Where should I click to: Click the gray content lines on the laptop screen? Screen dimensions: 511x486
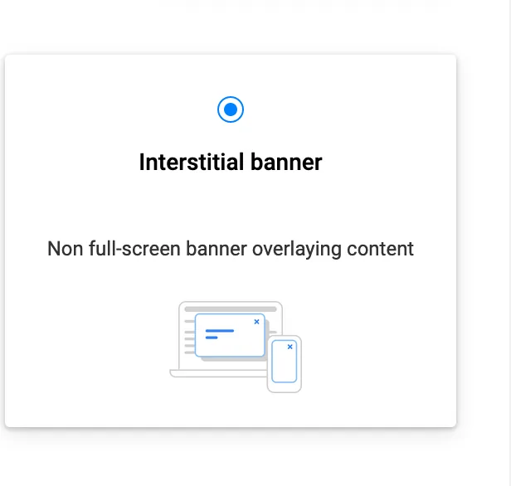pos(188,336)
